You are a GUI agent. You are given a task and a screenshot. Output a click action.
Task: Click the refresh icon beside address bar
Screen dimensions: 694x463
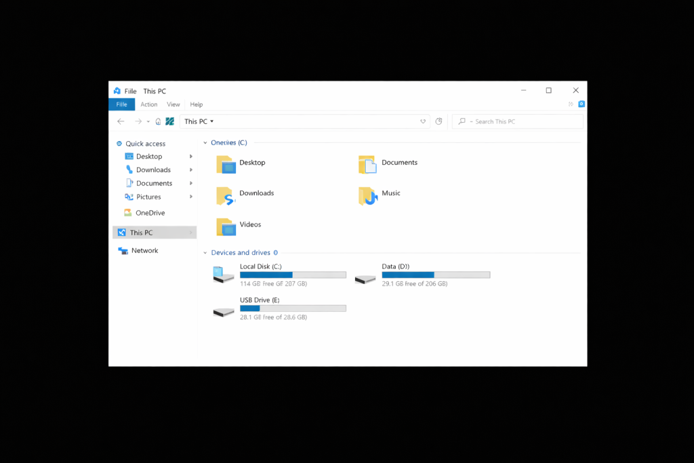click(438, 121)
